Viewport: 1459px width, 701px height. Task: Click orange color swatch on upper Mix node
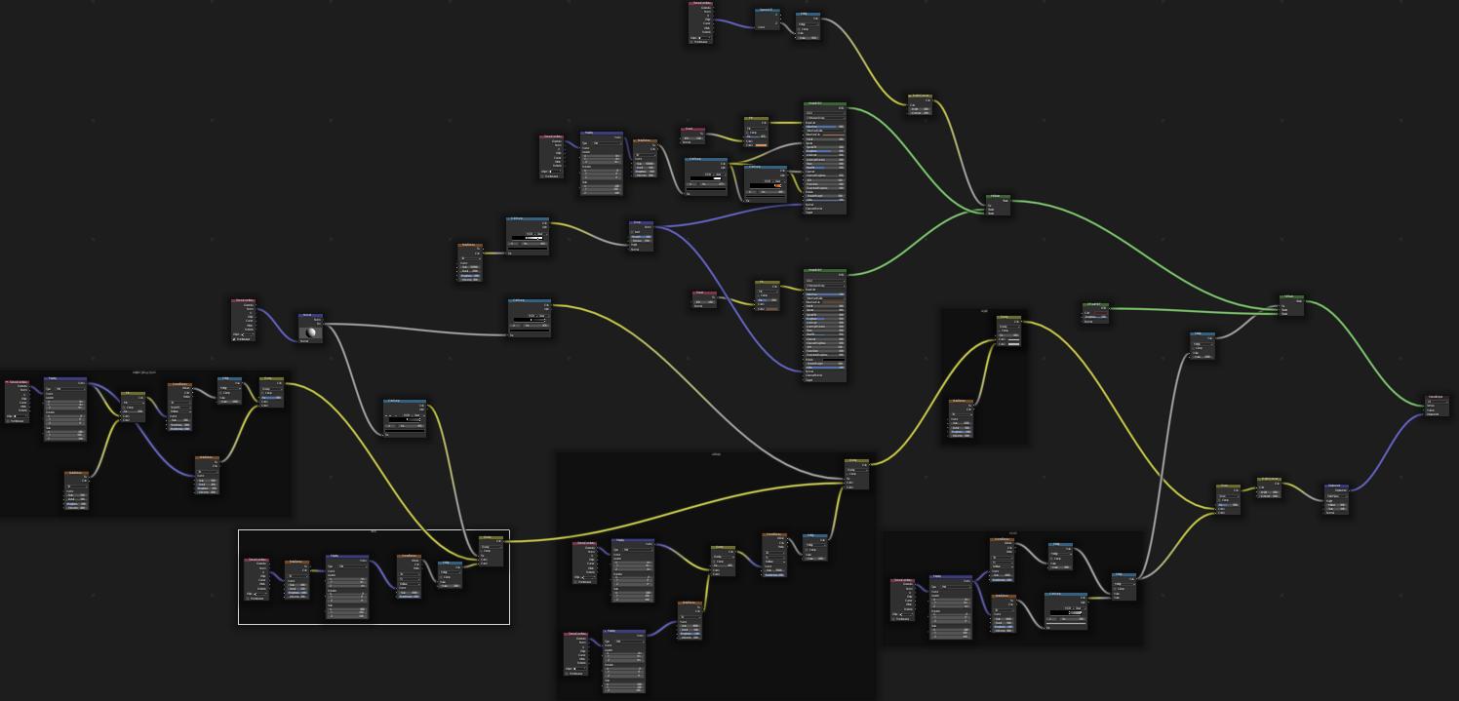pyautogui.click(x=761, y=145)
